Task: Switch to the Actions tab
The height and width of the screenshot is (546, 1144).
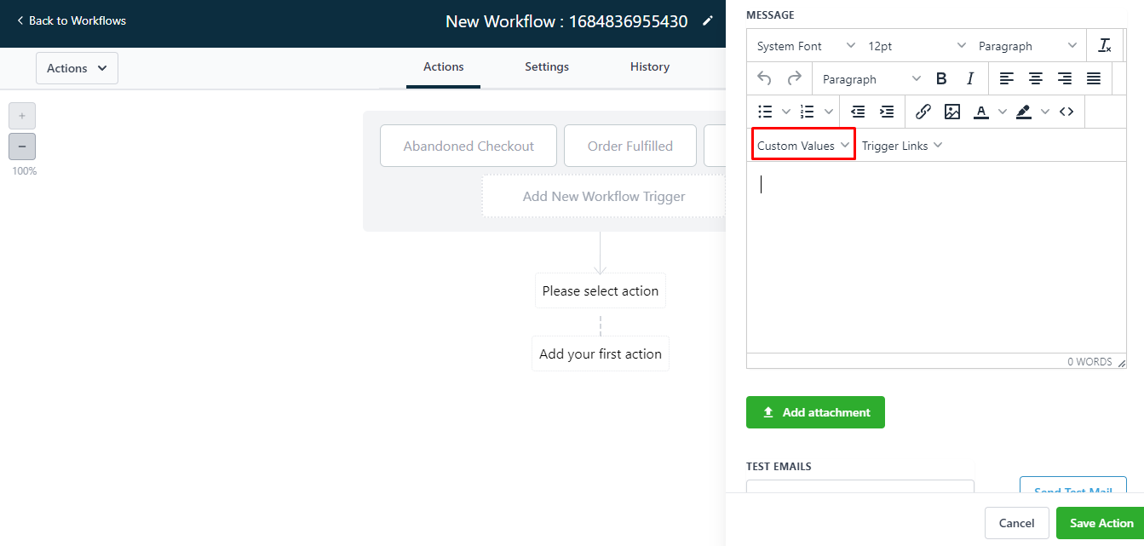Action: [x=443, y=67]
